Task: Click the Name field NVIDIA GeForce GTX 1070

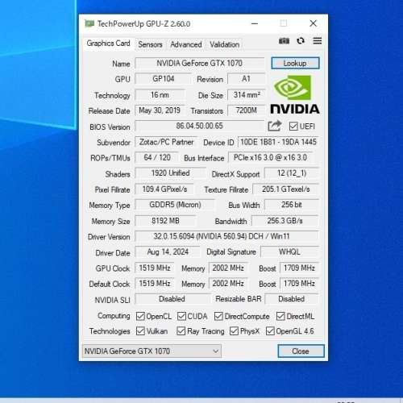Action: [200, 63]
